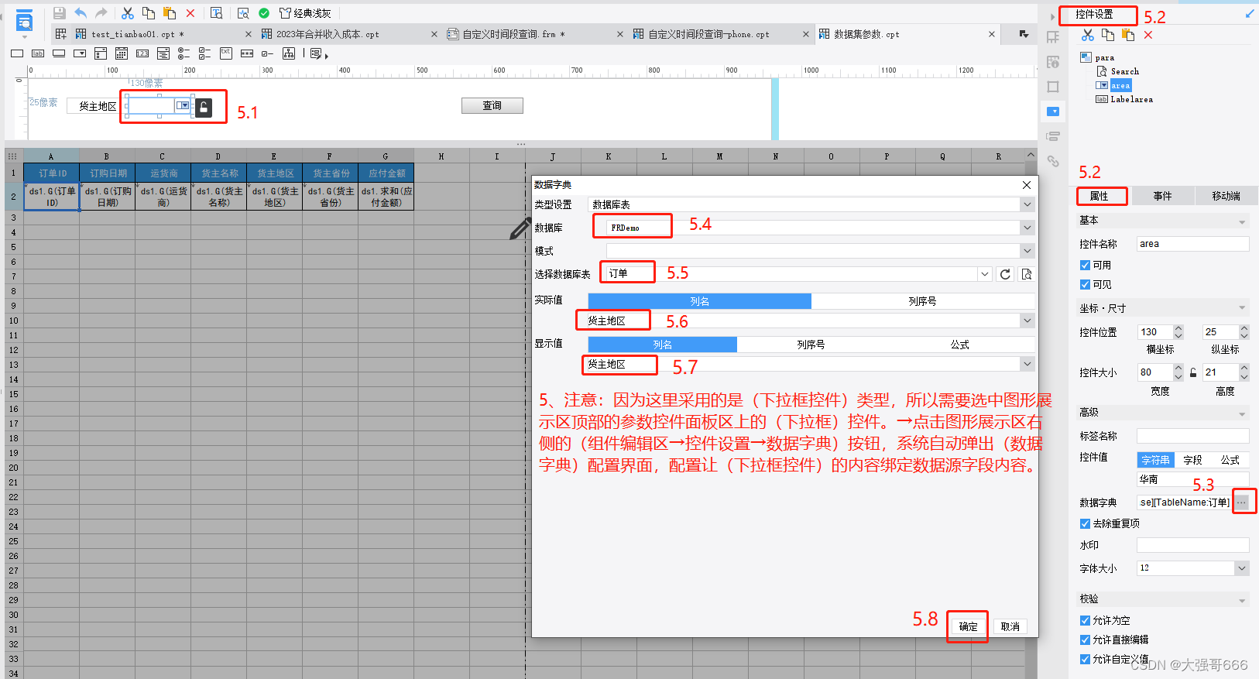Switch to the 事件 tab
The height and width of the screenshot is (679, 1259).
(x=1162, y=196)
